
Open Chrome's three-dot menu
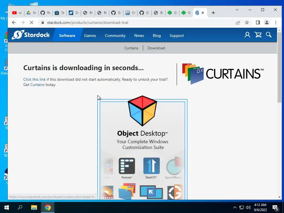[276, 22]
